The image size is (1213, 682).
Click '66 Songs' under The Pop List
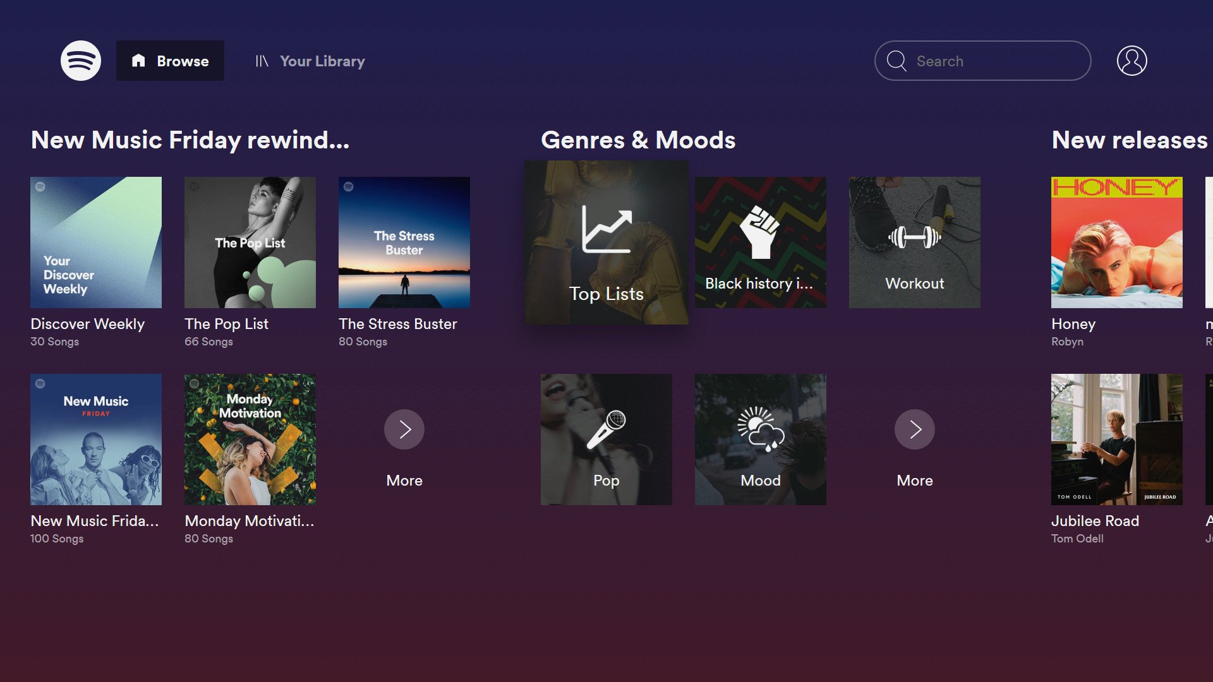pyautogui.click(x=209, y=342)
